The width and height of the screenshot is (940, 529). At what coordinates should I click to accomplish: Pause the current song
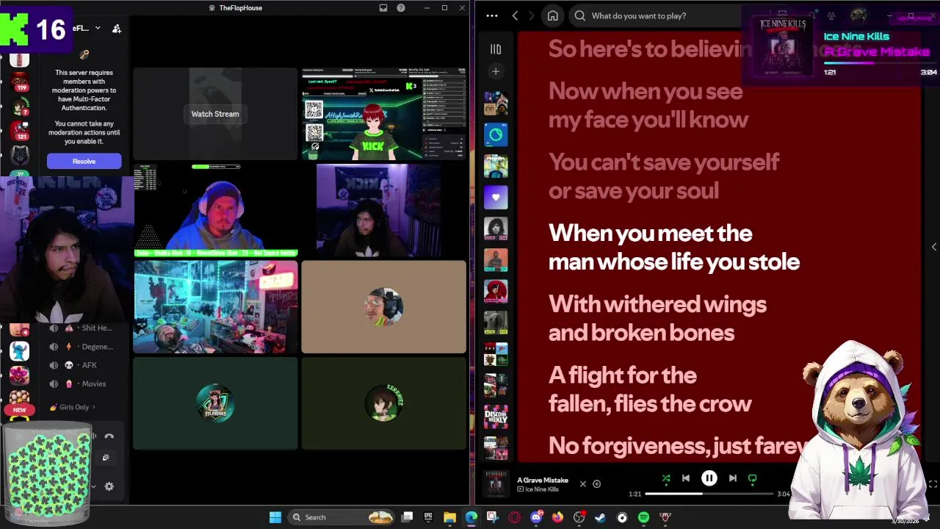(x=709, y=478)
